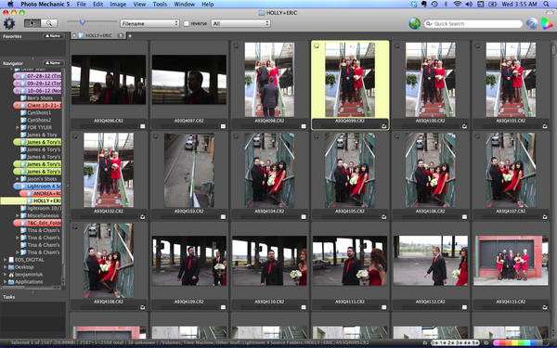Open the Filename sort dropdown

point(149,24)
